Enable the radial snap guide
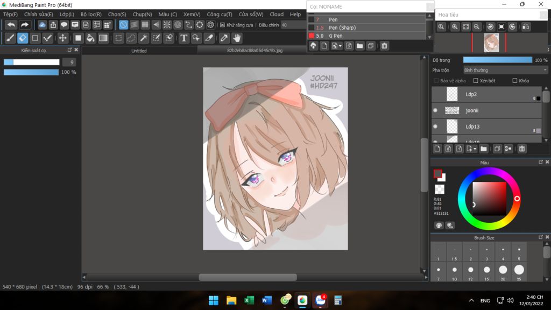 coord(167,25)
